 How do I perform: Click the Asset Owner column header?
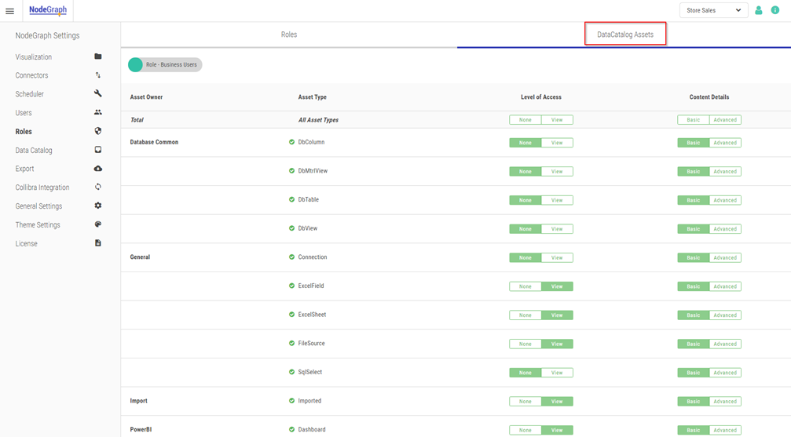point(146,97)
